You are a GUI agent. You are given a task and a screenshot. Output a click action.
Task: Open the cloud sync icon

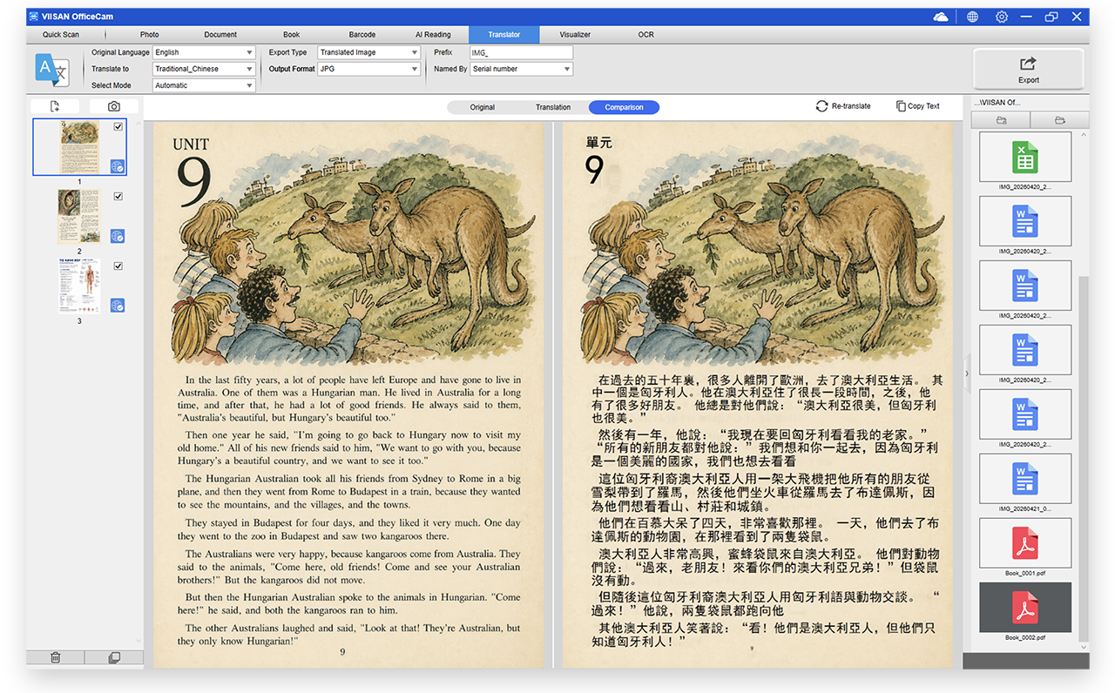[941, 17]
